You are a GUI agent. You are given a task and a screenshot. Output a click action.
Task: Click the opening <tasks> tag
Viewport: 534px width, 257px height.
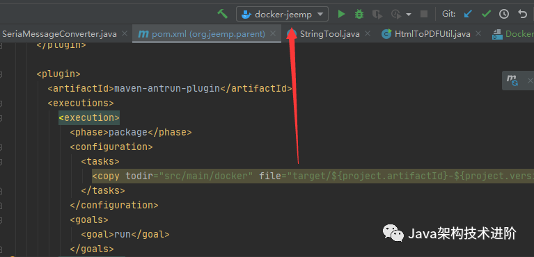click(x=100, y=161)
